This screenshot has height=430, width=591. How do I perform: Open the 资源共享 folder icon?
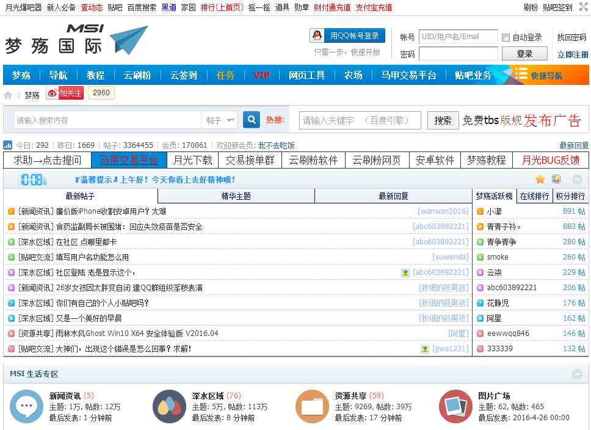coord(312,407)
